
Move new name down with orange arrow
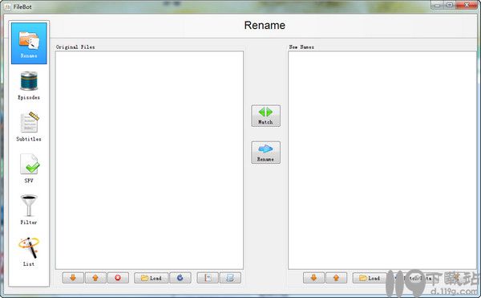[x=313, y=278]
